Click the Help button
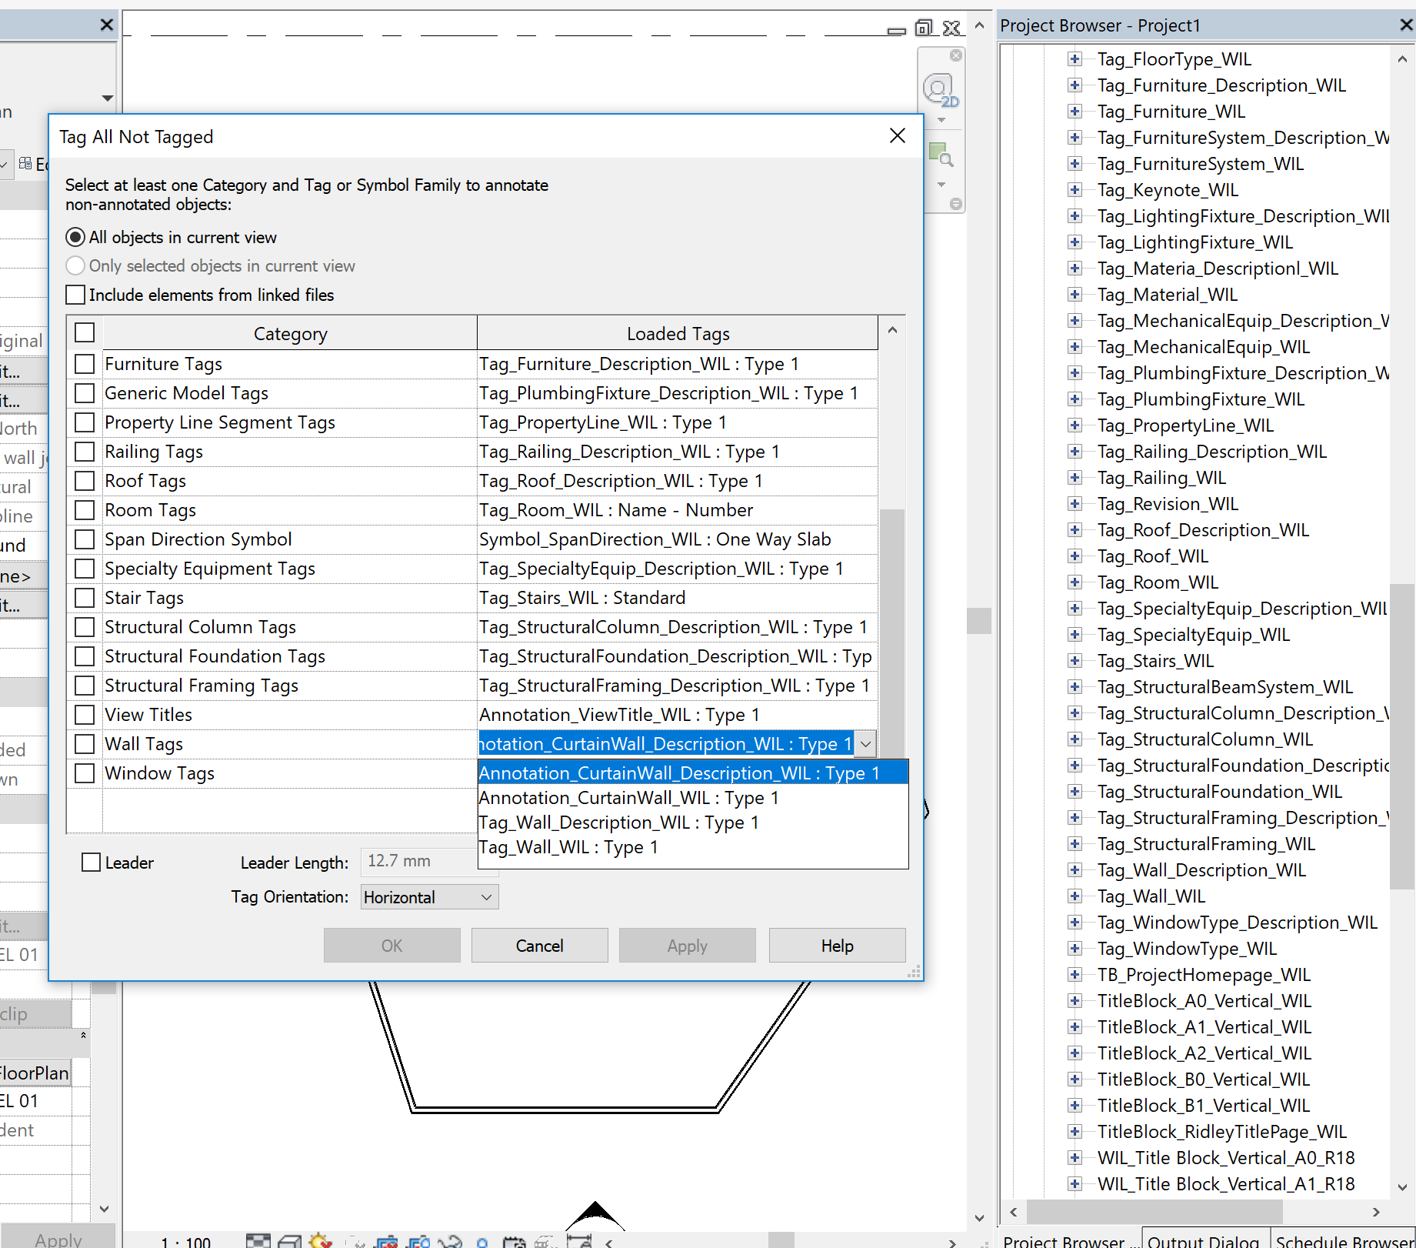Image resolution: width=1416 pixels, height=1248 pixels. click(837, 946)
